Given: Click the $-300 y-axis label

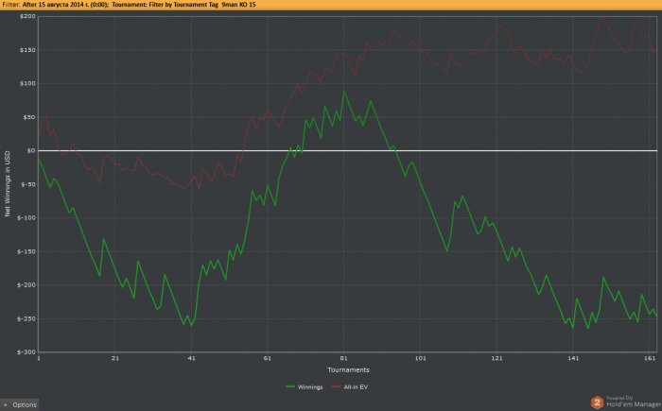Looking at the screenshot, I should pyautogui.click(x=26, y=351).
